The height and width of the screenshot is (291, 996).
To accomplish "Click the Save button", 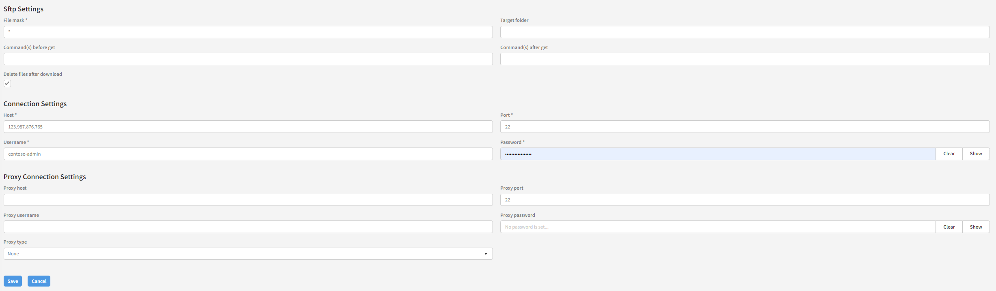I will pos(13,281).
